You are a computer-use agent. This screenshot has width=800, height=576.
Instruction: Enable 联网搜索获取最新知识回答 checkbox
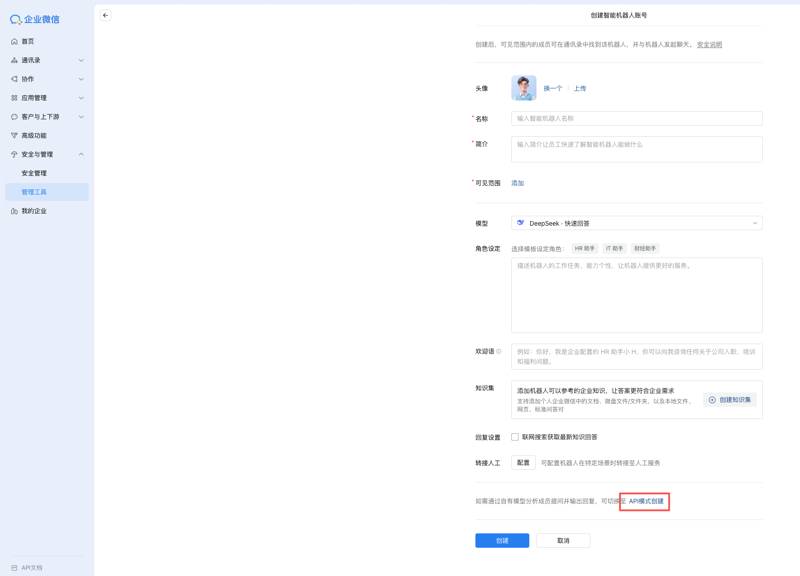click(x=515, y=437)
